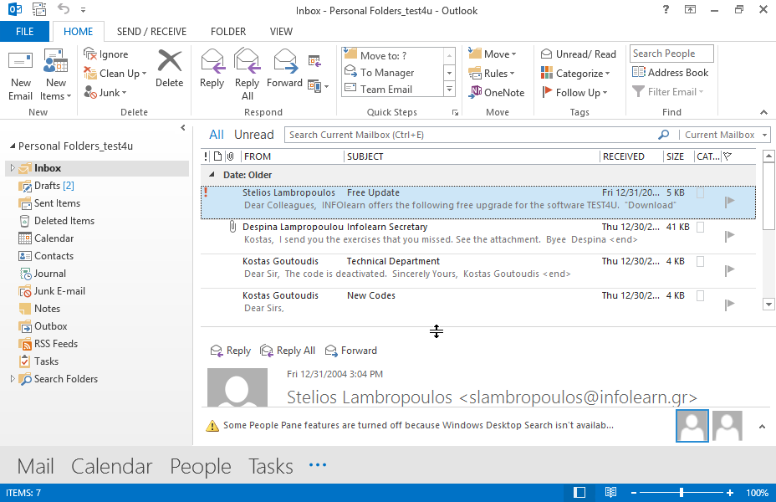Screen dimensions: 776x502
Task: Toggle category box for Technical Department email
Action: coord(700,261)
